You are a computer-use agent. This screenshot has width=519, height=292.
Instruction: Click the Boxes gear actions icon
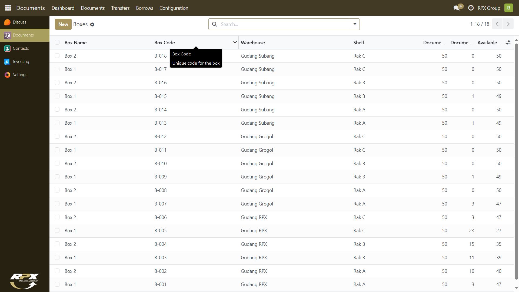coord(92,24)
